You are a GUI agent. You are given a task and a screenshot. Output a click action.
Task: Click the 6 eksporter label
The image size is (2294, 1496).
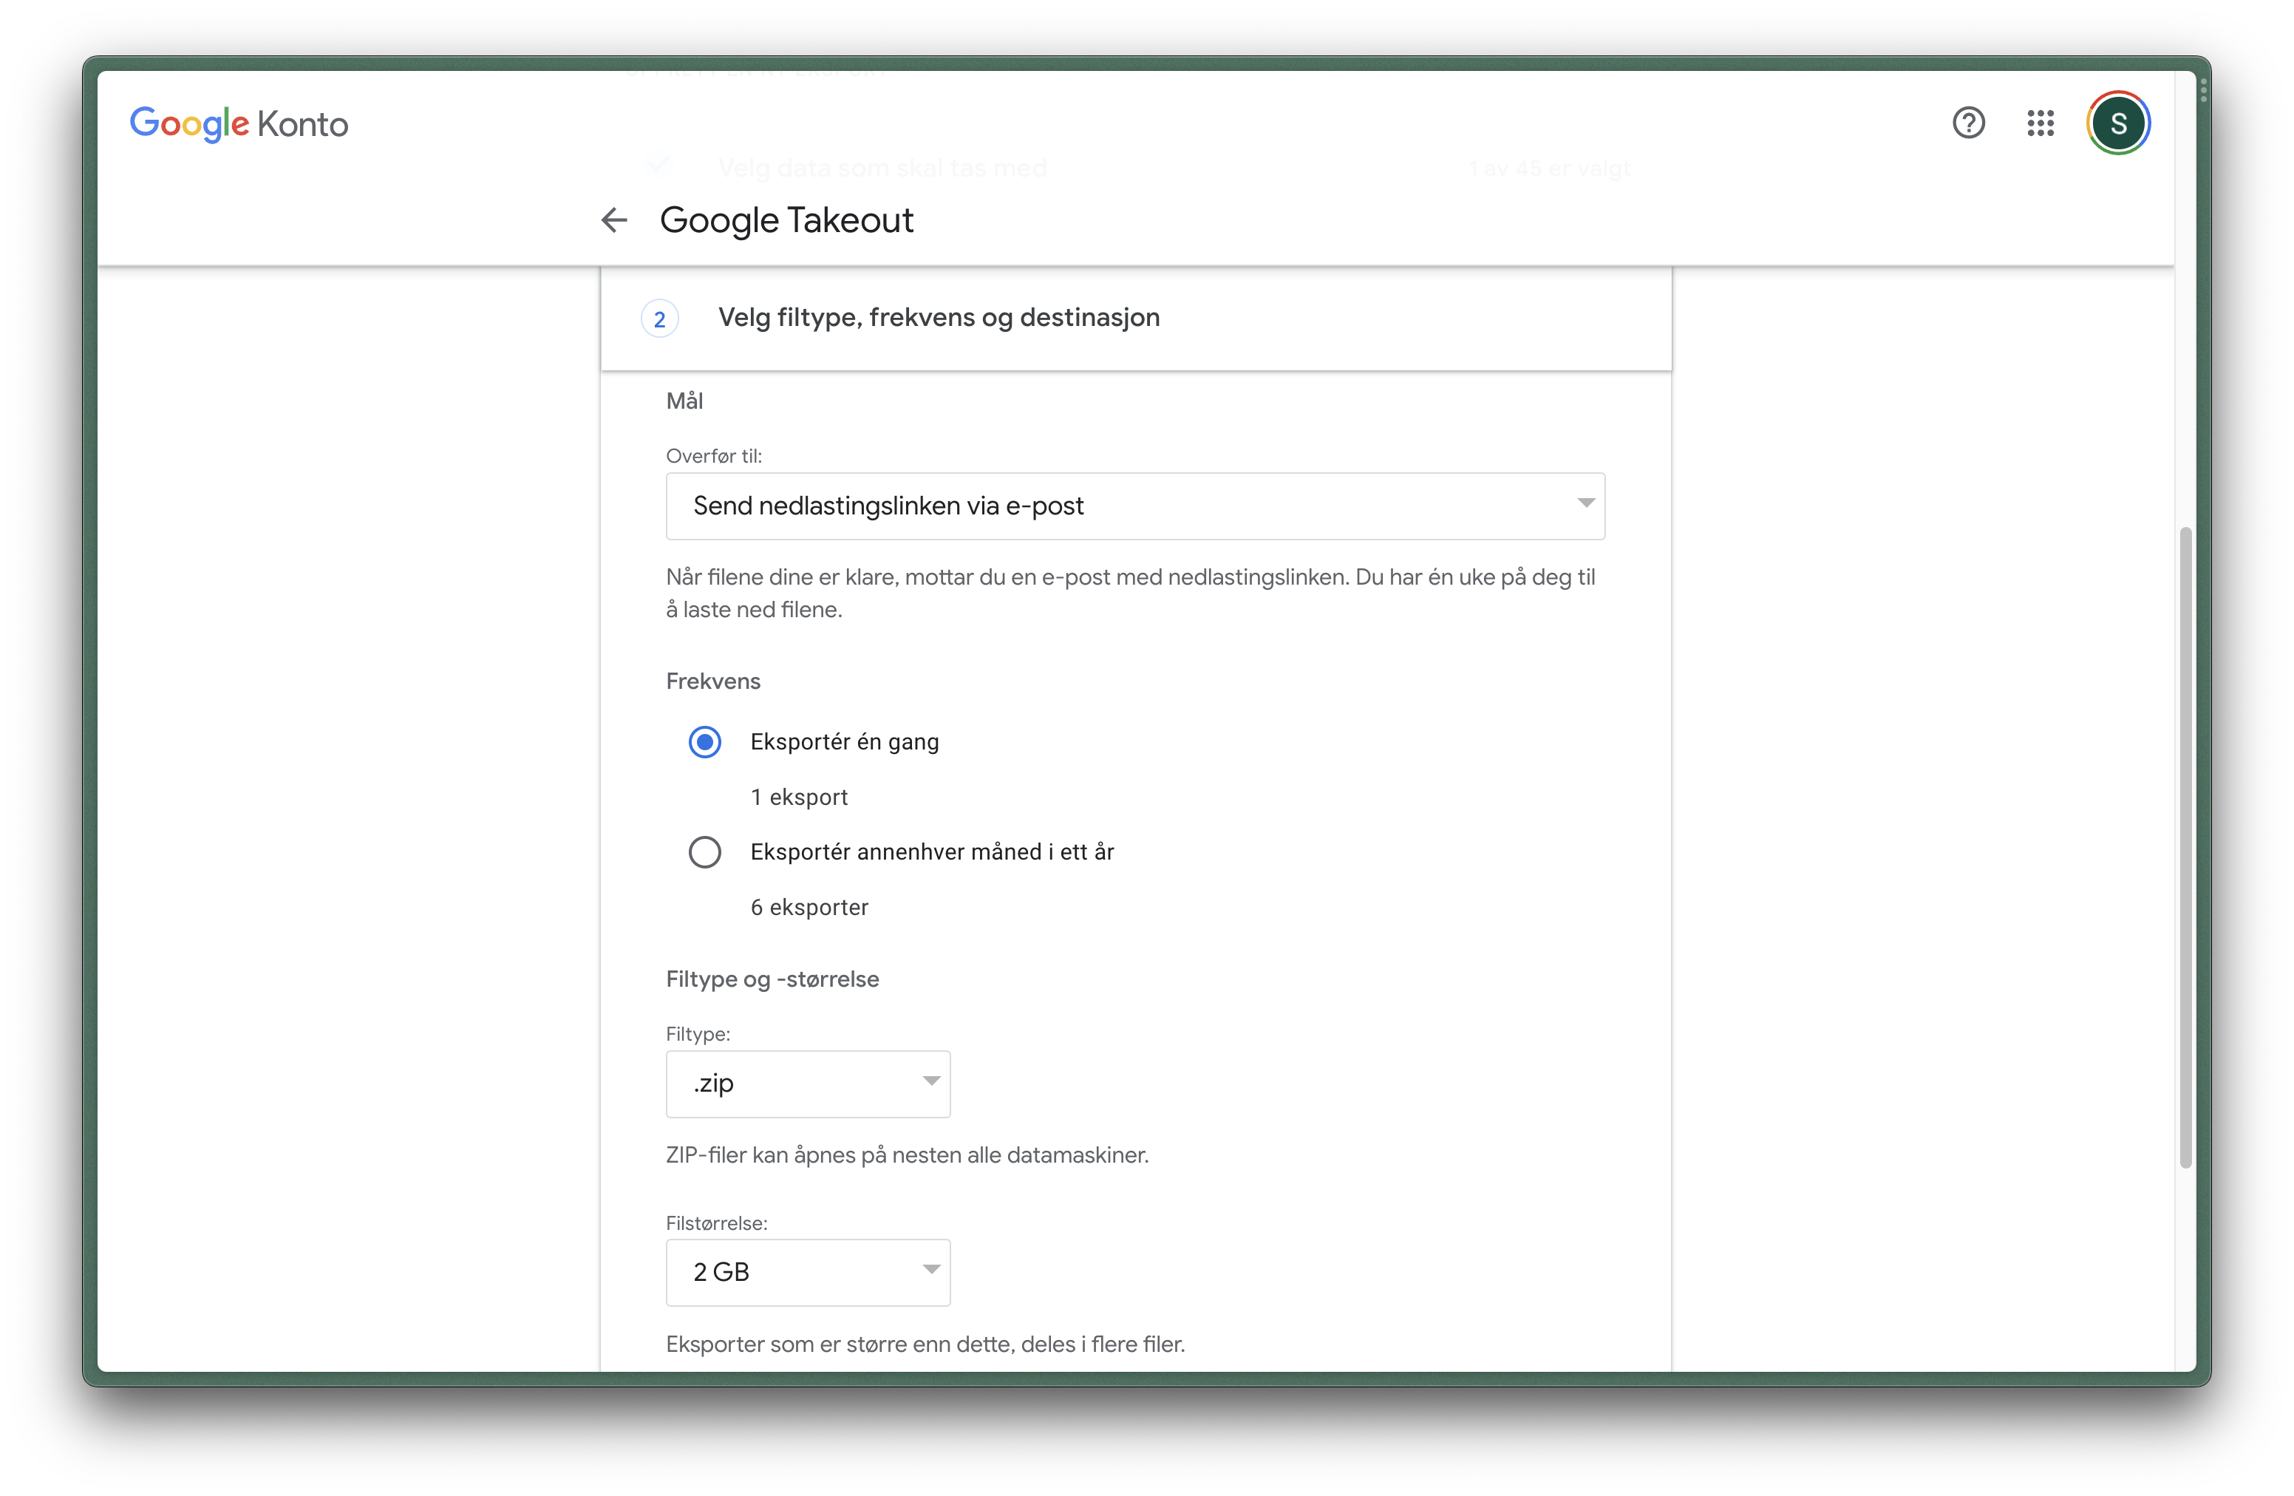[810, 907]
